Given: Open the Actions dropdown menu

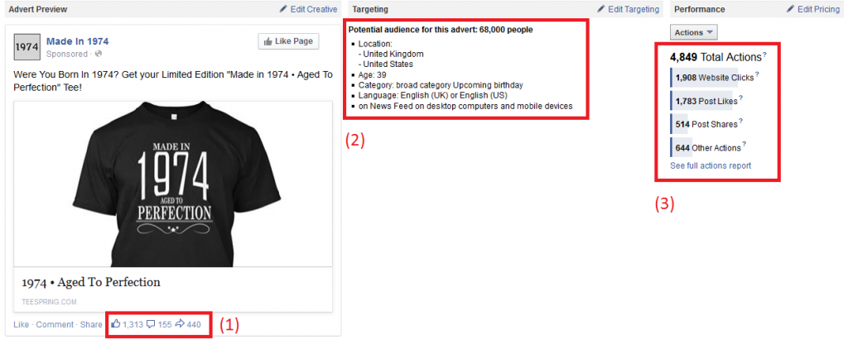Looking at the screenshot, I should [x=694, y=32].
